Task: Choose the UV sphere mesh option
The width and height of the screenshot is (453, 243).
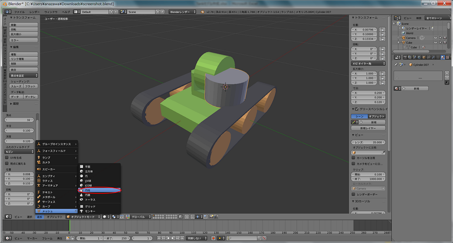Action: (x=88, y=181)
